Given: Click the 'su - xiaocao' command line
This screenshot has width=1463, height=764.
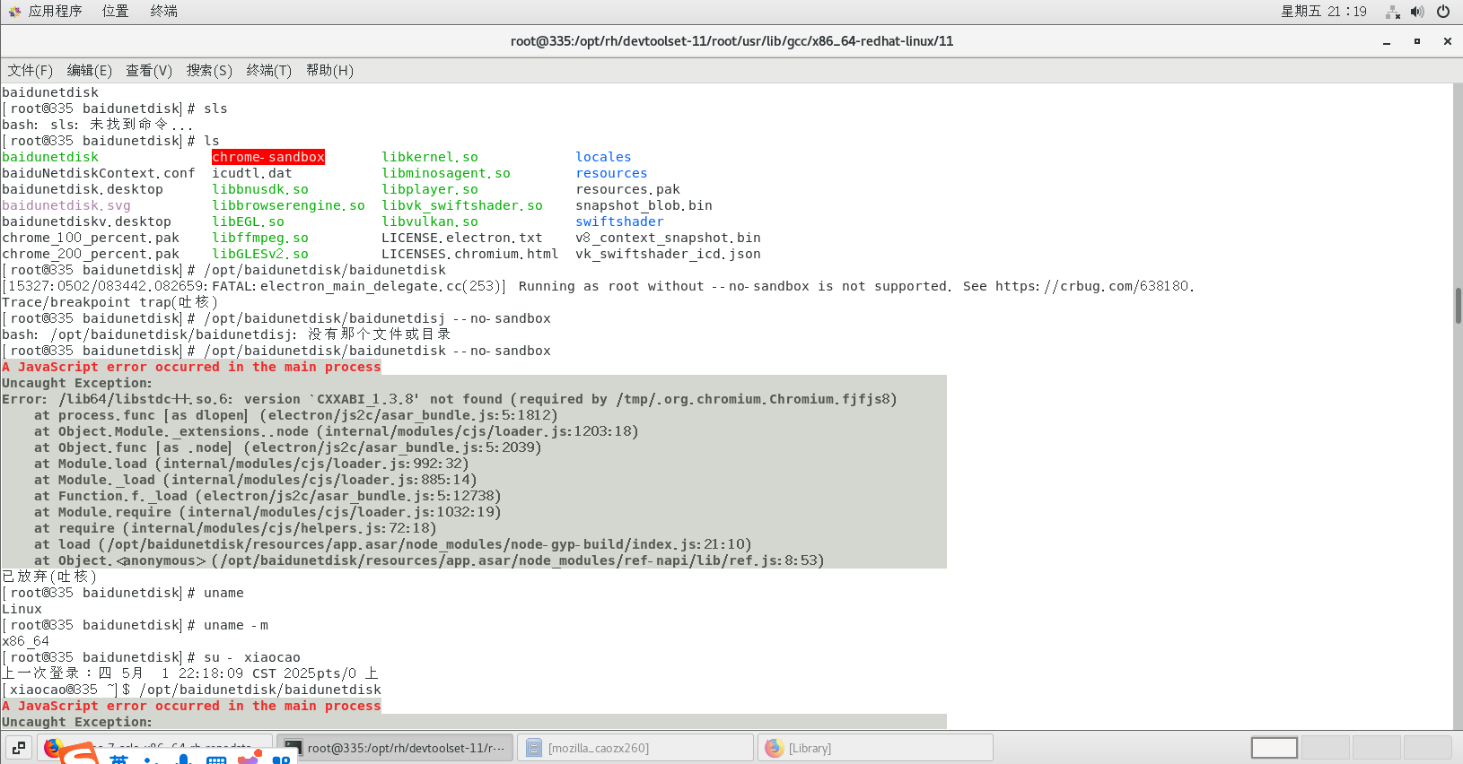Looking at the screenshot, I should [252, 657].
